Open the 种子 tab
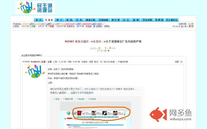The image size is (207, 129). coord(59,20)
